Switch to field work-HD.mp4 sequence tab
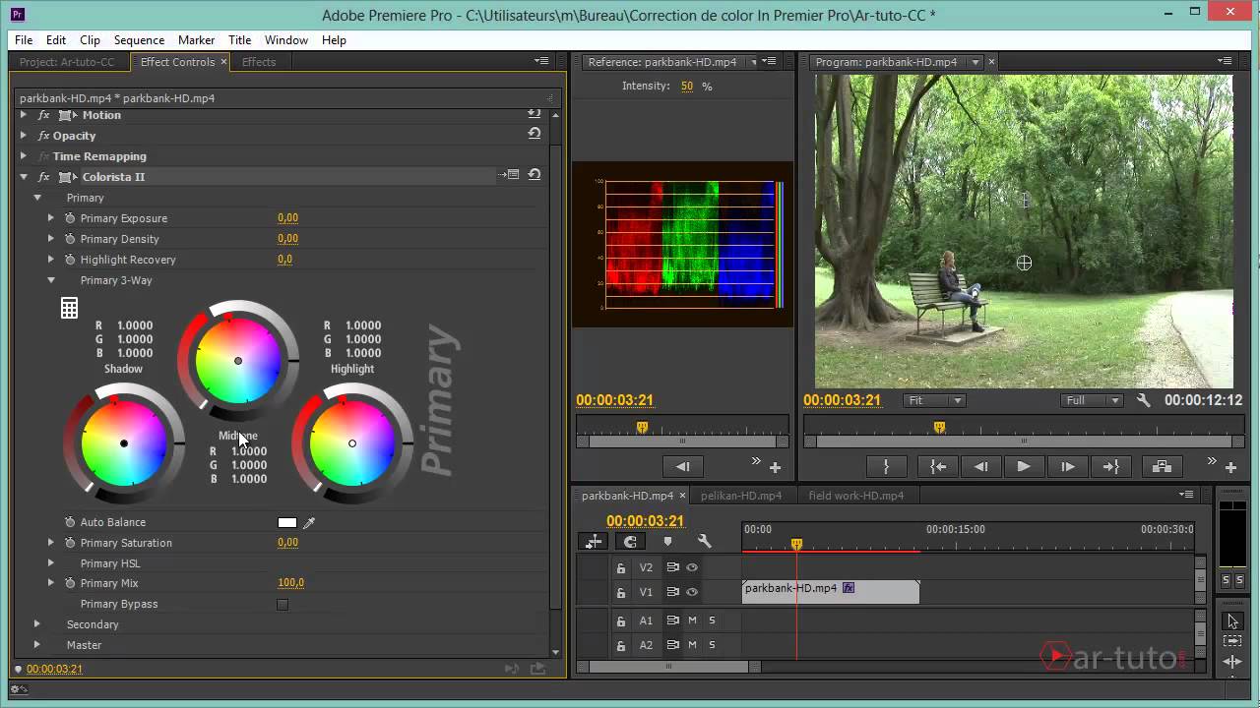1260x708 pixels. (856, 496)
